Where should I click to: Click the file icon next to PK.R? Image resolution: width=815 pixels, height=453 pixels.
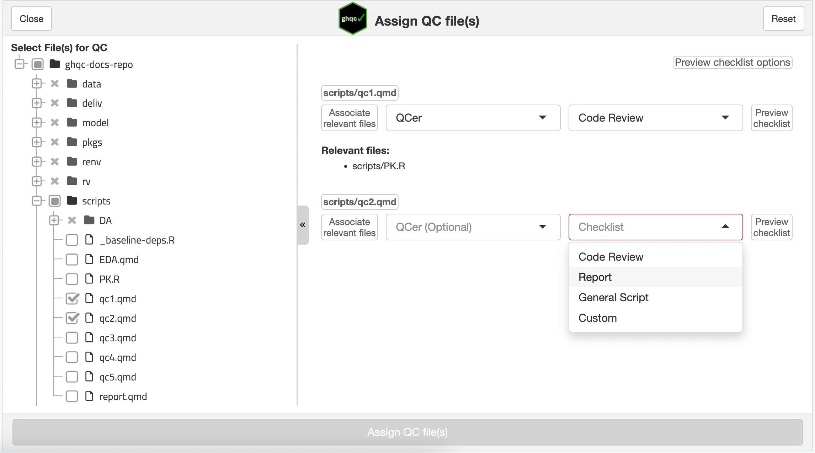pyautogui.click(x=89, y=279)
